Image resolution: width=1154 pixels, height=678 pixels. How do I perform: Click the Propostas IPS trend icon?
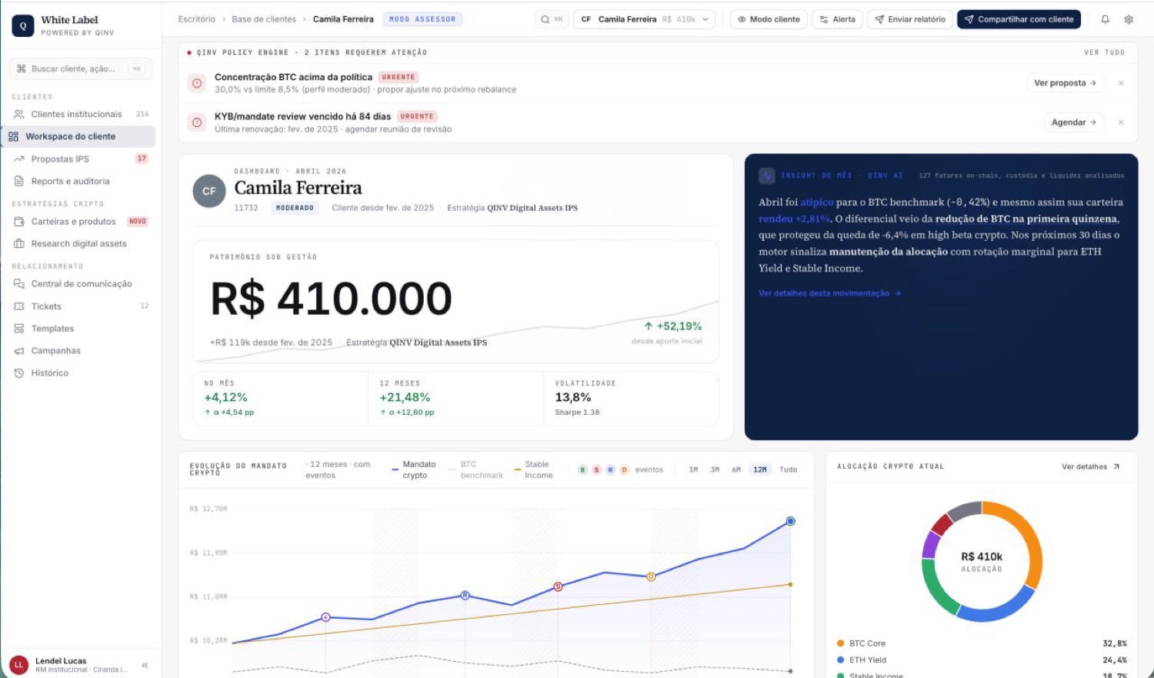(19, 159)
